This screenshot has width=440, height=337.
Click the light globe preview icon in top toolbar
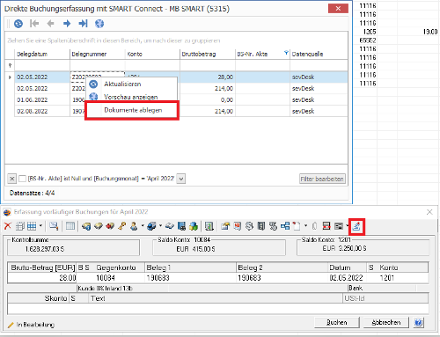(99, 24)
